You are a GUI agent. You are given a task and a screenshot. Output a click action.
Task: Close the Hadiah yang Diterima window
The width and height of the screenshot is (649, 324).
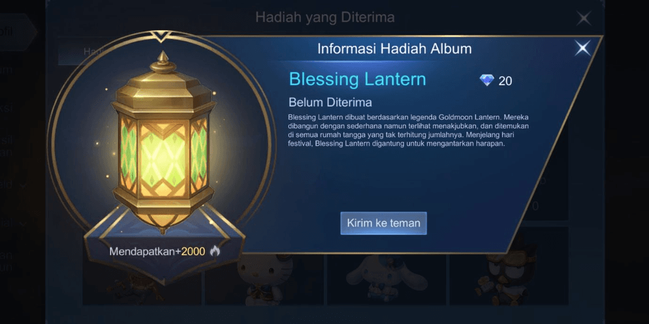584,18
